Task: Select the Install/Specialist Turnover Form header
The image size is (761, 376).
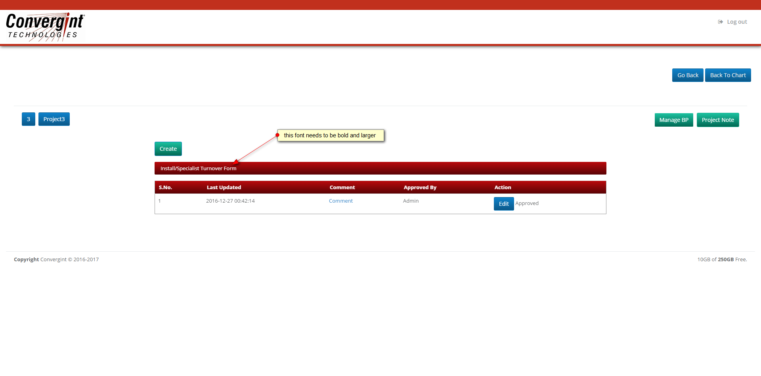Action: pos(380,168)
